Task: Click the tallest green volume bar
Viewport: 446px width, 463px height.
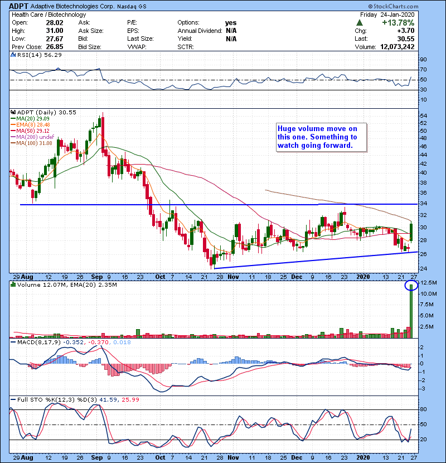Action: coord(411,311)
